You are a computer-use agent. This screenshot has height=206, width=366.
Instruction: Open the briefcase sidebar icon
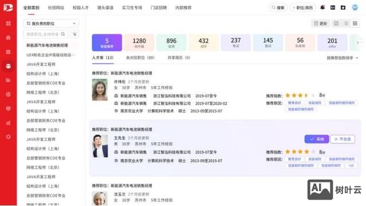click(x=8, y=52)
